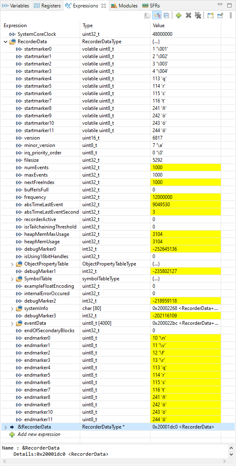Open the SFRs tab
This screenshot has width=236, height=466.
(x=150, y=6)
